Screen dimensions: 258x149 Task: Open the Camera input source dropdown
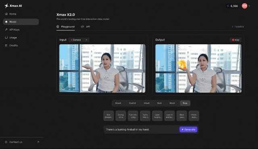pyautogui.click(x=79, y=40)
